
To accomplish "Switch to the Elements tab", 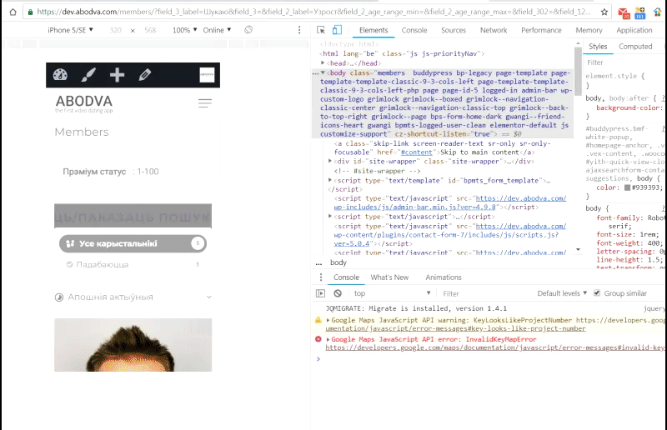I will [374, 30].
